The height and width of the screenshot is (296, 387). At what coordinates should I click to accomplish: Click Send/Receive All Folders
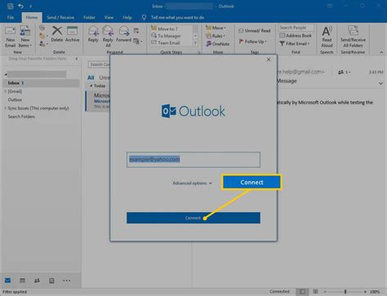(353, 37)
